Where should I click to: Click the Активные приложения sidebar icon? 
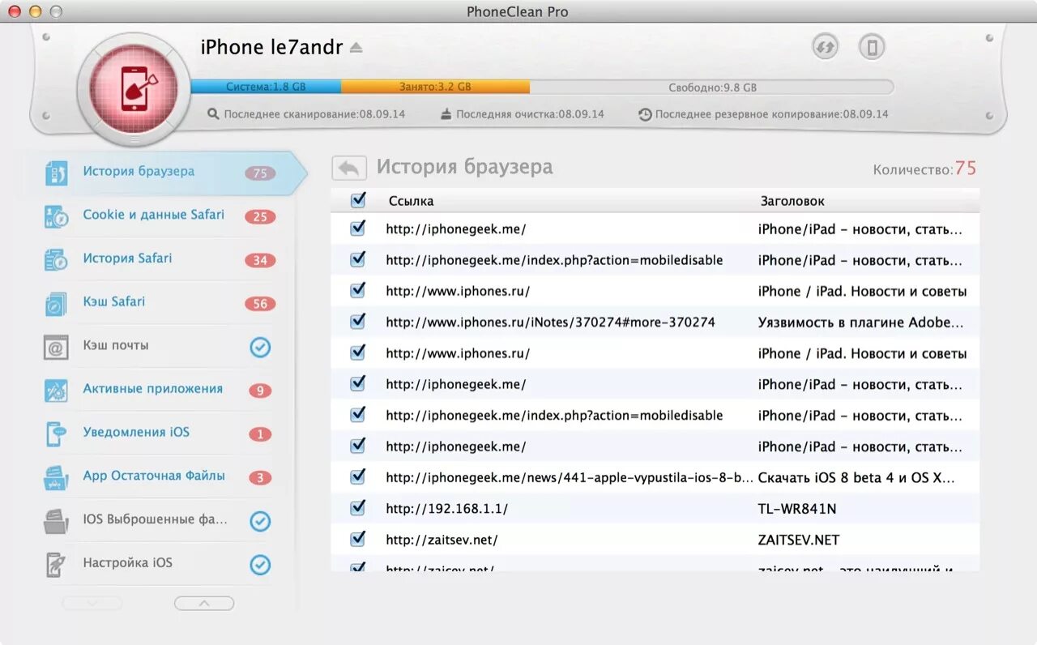(x=56, y=391)
